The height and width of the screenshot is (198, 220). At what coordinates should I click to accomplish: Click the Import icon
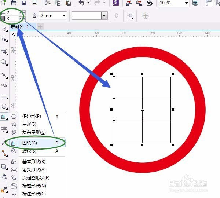pyautogui.click(x=129, y=3)
